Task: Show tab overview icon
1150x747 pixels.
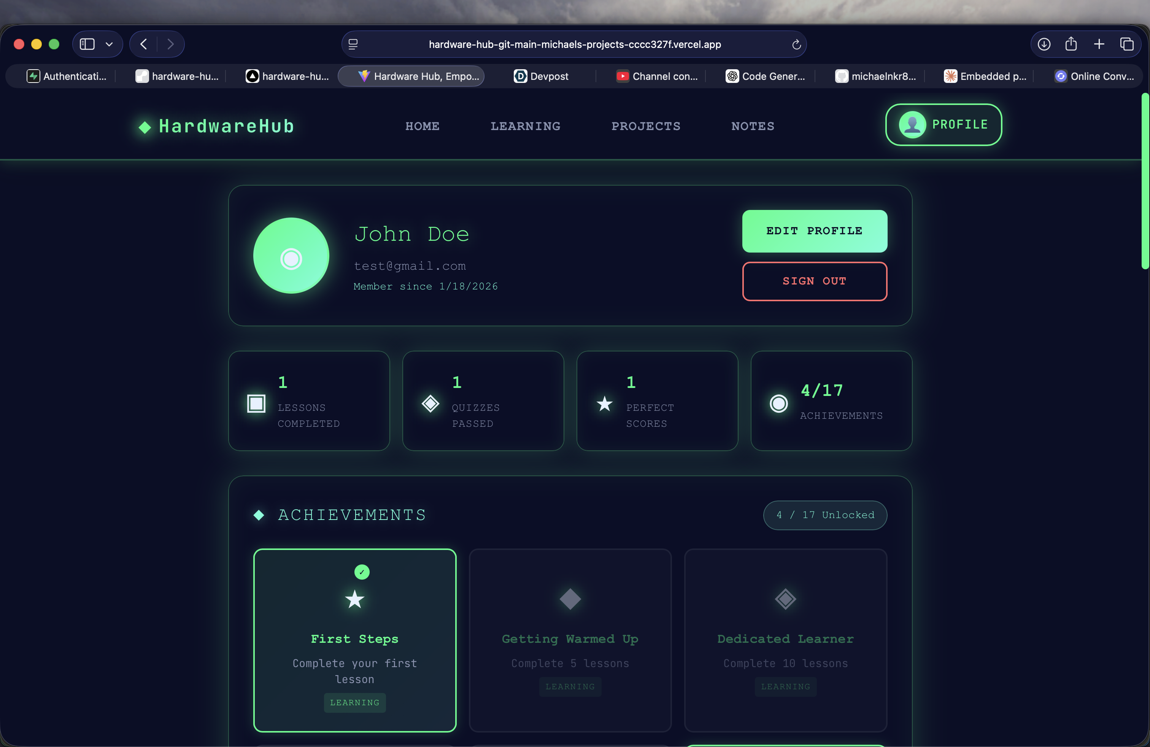Action: tap(1127, 45)
